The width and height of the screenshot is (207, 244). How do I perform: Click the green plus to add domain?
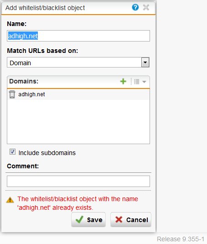[x=123, y=81]
